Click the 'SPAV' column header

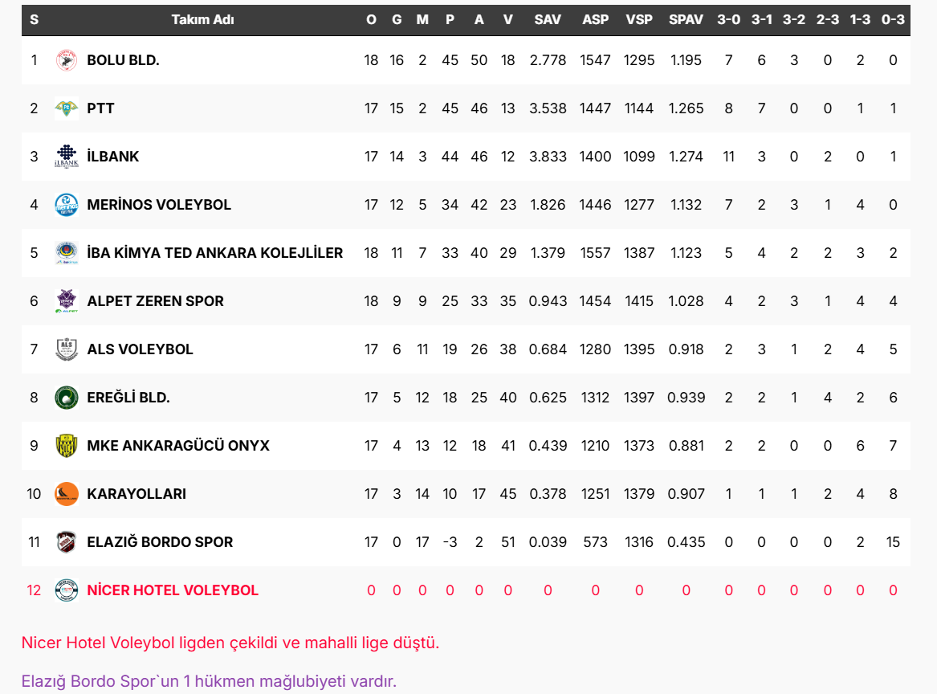686,20
